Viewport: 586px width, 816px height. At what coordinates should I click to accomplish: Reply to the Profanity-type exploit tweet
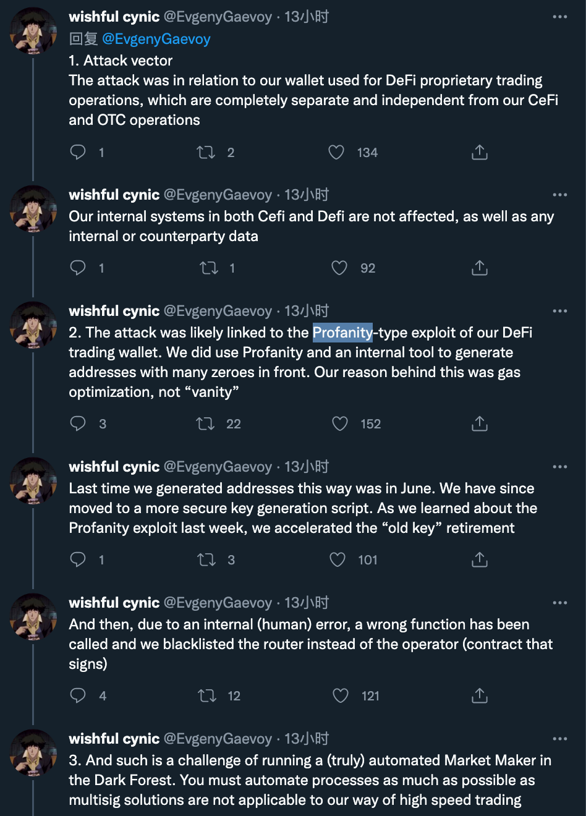(78, 423)
